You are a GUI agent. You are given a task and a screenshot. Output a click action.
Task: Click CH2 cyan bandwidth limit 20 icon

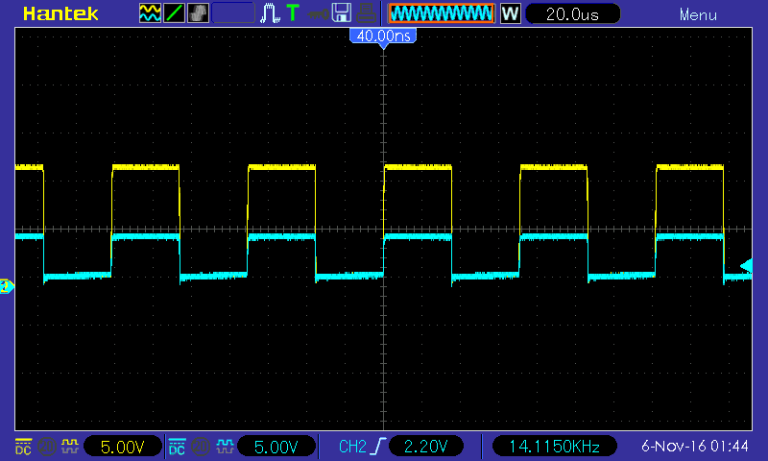(x=201, y=447)
